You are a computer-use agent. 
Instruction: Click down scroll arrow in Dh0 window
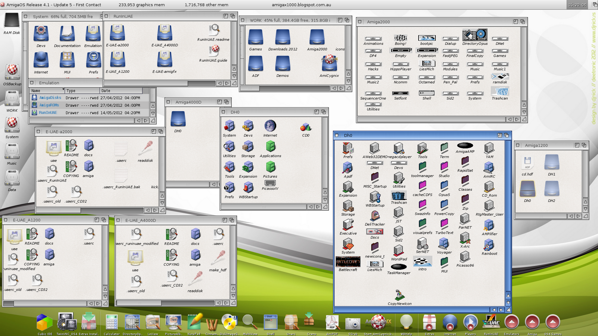[508, 303]
